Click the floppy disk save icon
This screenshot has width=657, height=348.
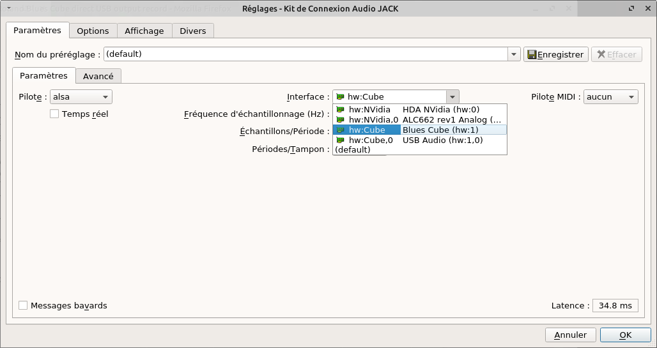[531, 55]
